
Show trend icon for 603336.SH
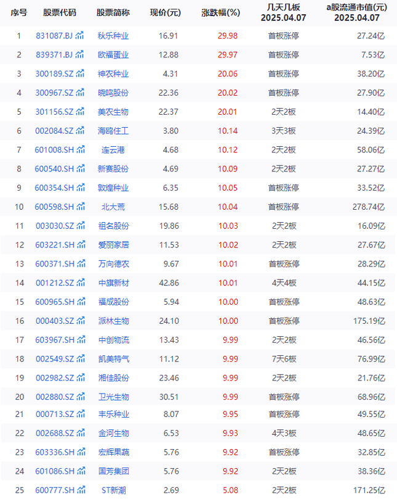coord(82,452)
